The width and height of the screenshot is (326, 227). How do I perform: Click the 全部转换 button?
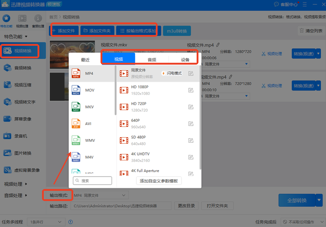coord(297,200)
